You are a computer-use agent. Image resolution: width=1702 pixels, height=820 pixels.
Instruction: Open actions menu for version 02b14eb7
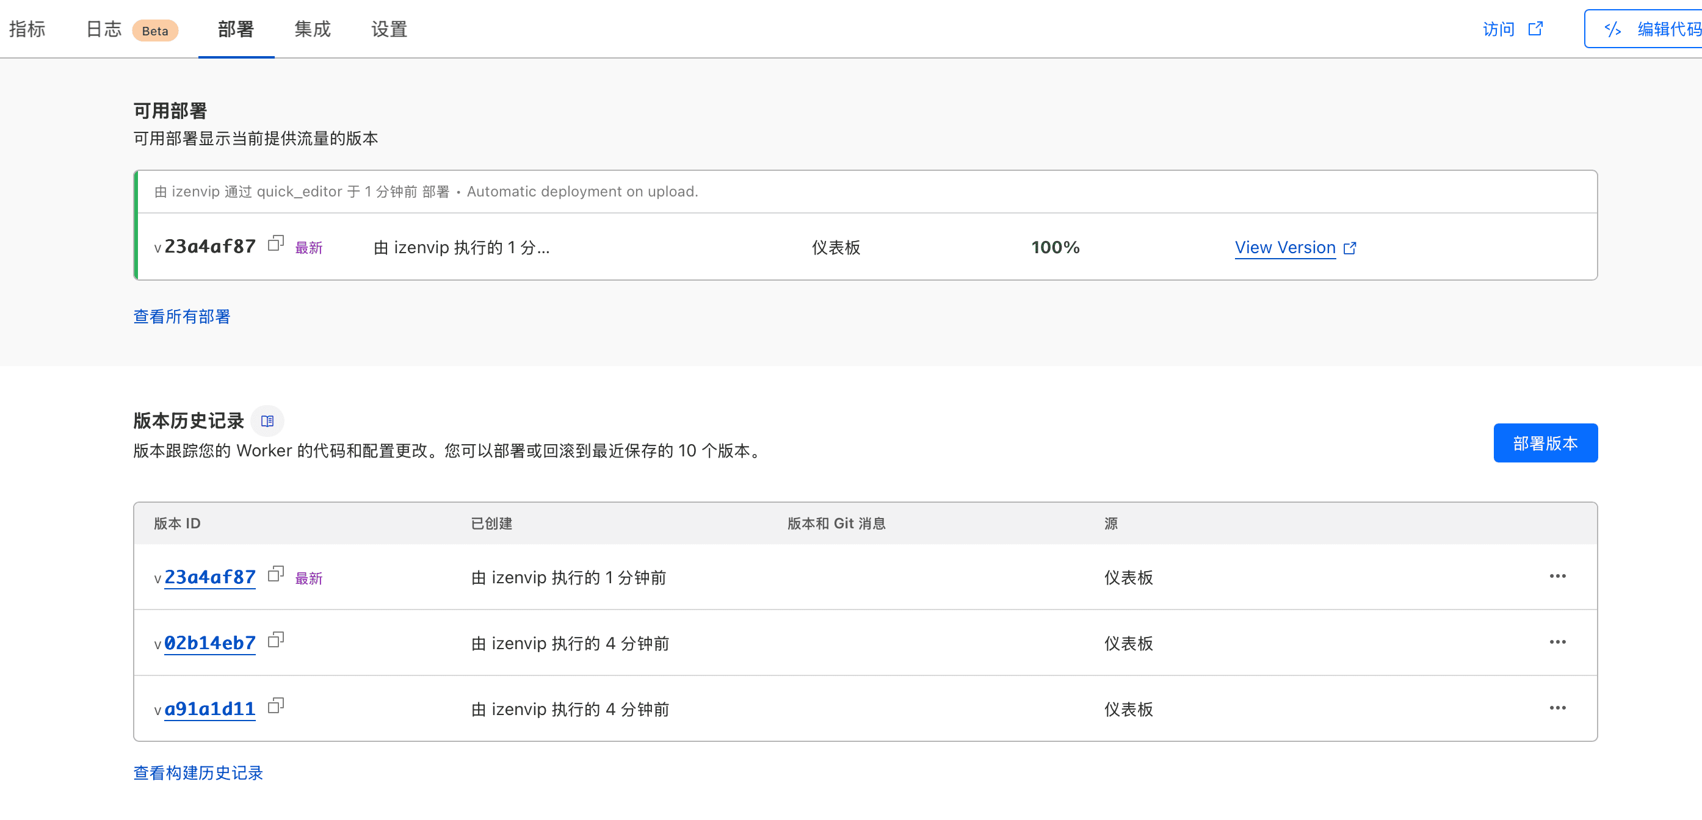(x=1557, y=642)
